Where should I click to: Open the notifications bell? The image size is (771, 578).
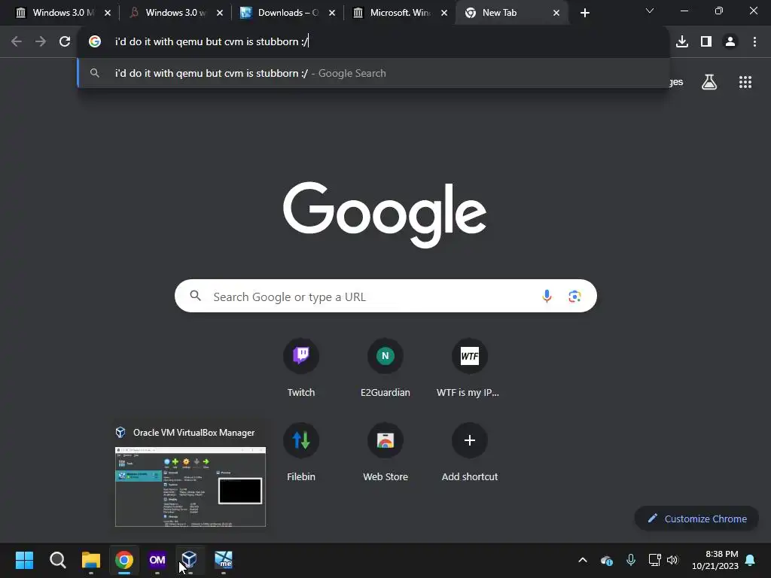tap(751, 560)
